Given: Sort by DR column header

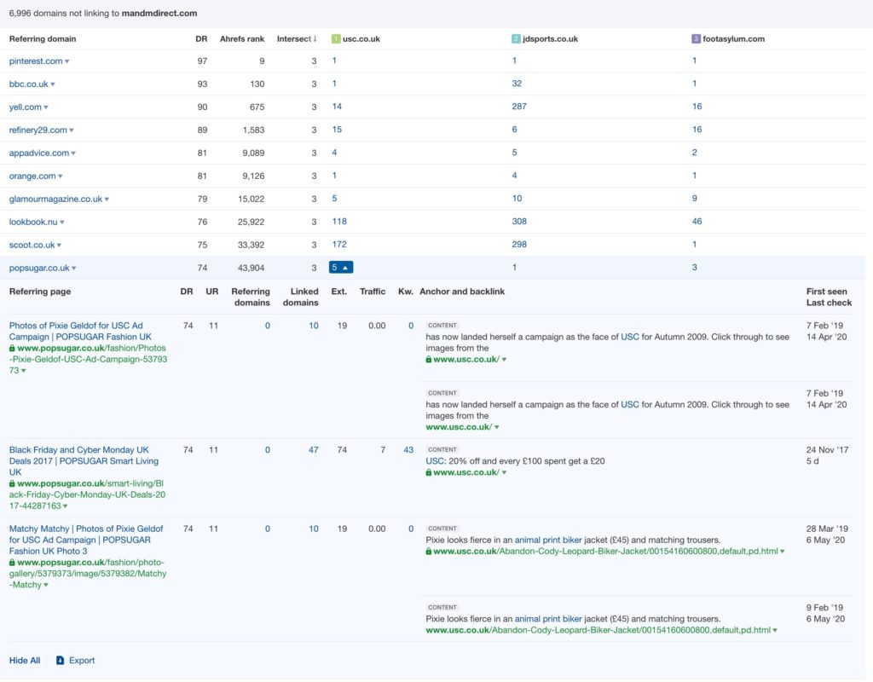Looking at the screenshot, I should click(201, 39).
